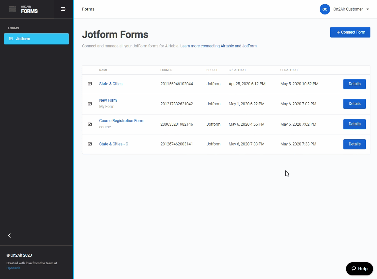
Task: Click the OC user avatar
Action: 325,9
